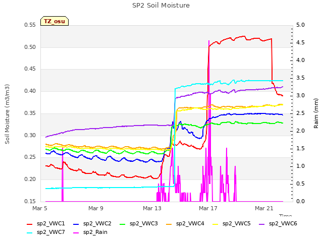Click the SP2 Soil Moisture chart title
323x242 pixels.
click(161, 6)
